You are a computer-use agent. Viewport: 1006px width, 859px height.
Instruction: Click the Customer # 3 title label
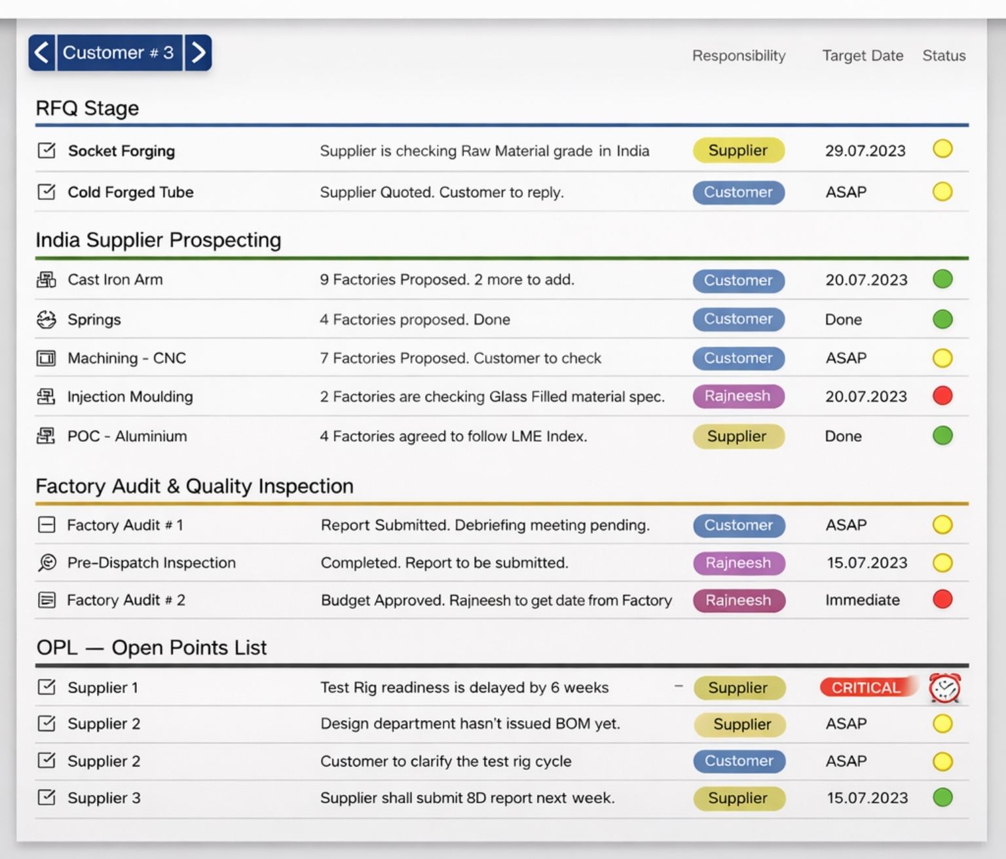point(119,52)
